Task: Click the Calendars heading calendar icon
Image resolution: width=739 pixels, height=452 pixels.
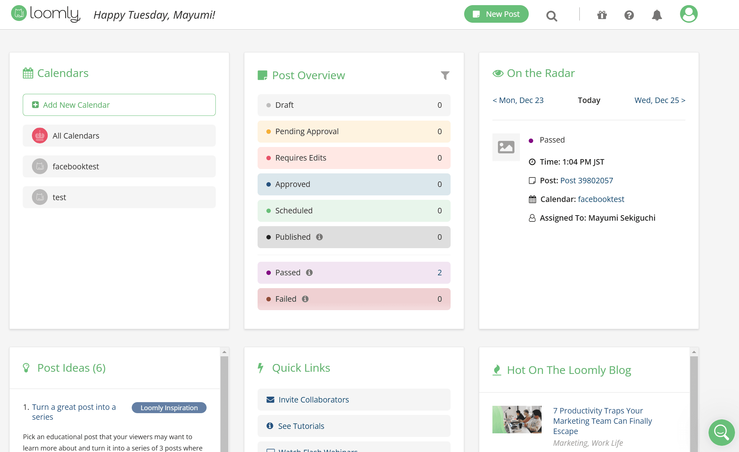Action: 28,73
